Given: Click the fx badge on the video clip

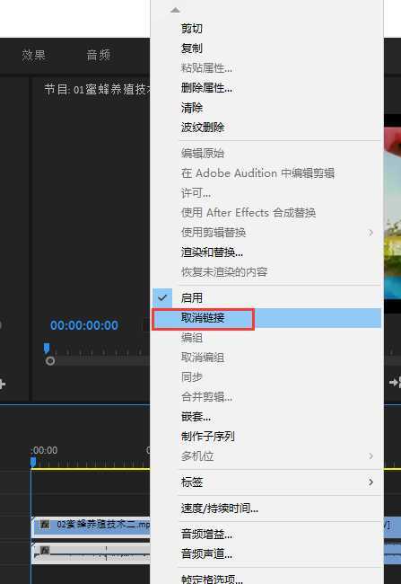Looking at the screenshot, I should [x=45, y=525].
